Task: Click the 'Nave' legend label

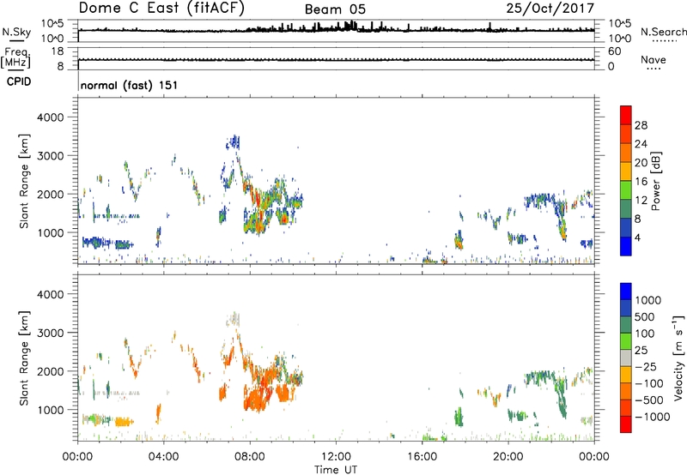Action: [x=654, y=59]
